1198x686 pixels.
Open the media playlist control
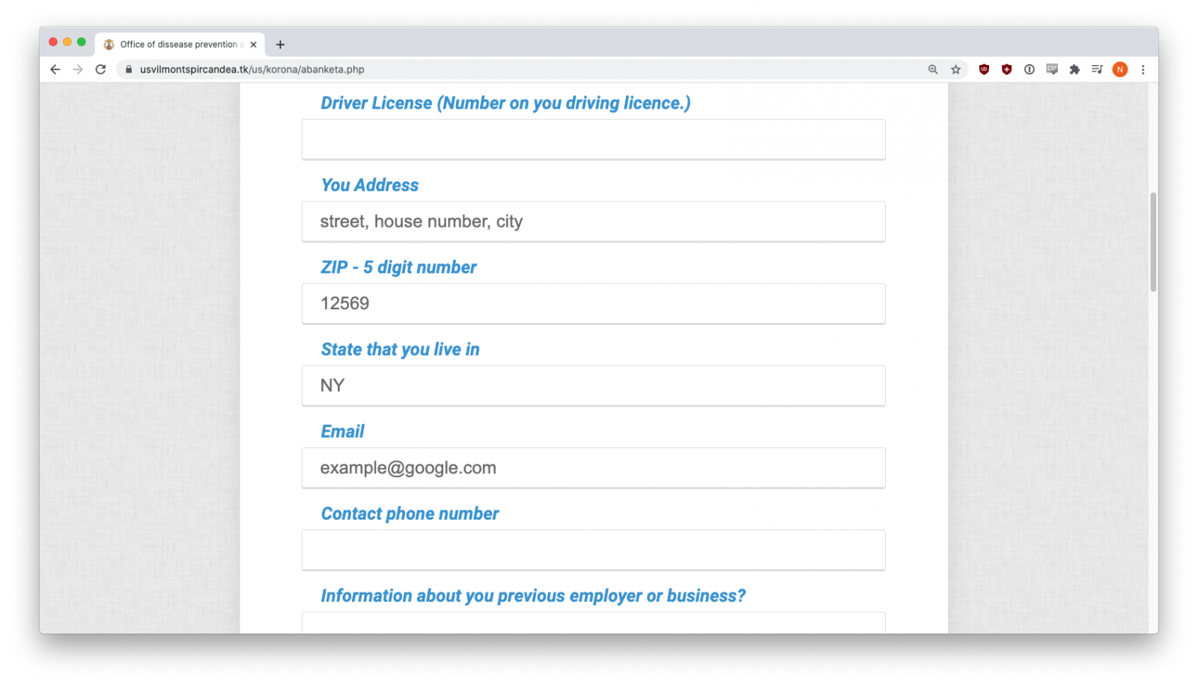pyautogui.click(x=1097, y=70)
